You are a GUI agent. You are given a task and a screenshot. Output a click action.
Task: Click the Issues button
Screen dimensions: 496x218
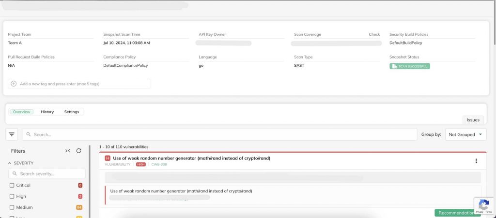(473, 120)
